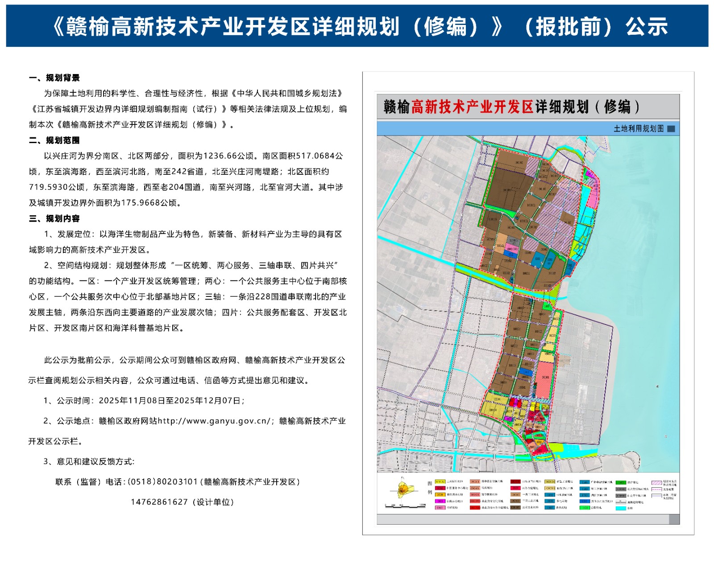Select the 二、规划范围 section heading
Viewport: 714px width, 567px height.
[54, 140]
